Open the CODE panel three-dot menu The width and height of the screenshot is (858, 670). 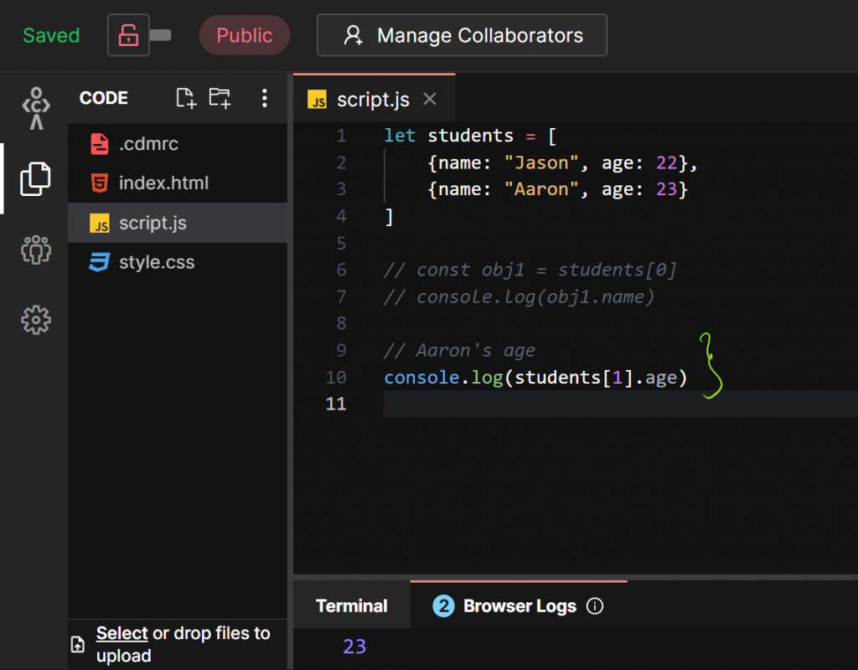(264, 99)
